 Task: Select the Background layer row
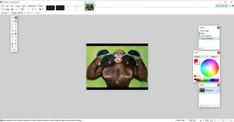pos(209,90)
